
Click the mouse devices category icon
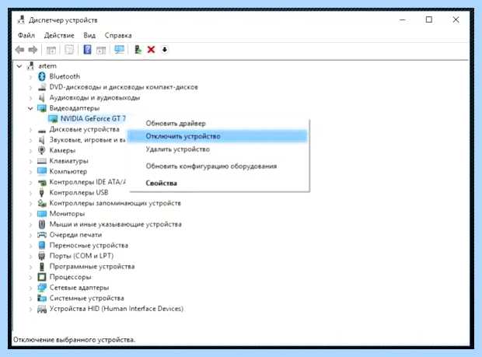(42, 224)
